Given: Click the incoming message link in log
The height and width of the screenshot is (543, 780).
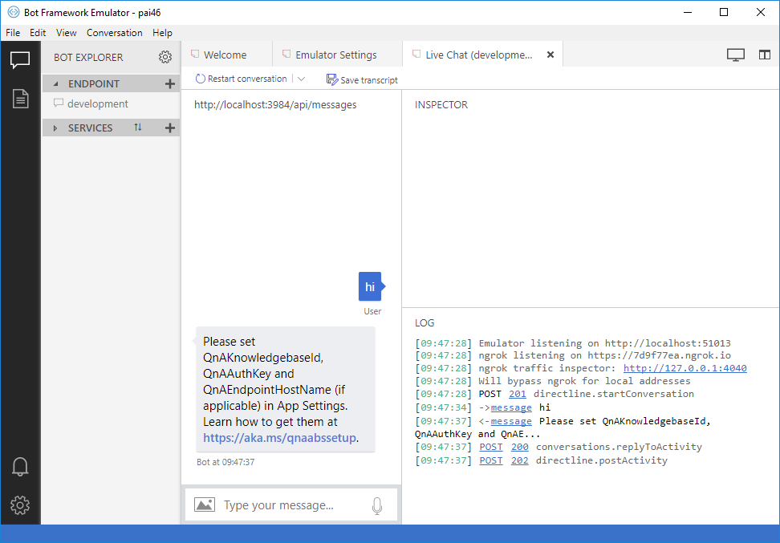Looking at the screenshot, I should (x=511, y=421).
